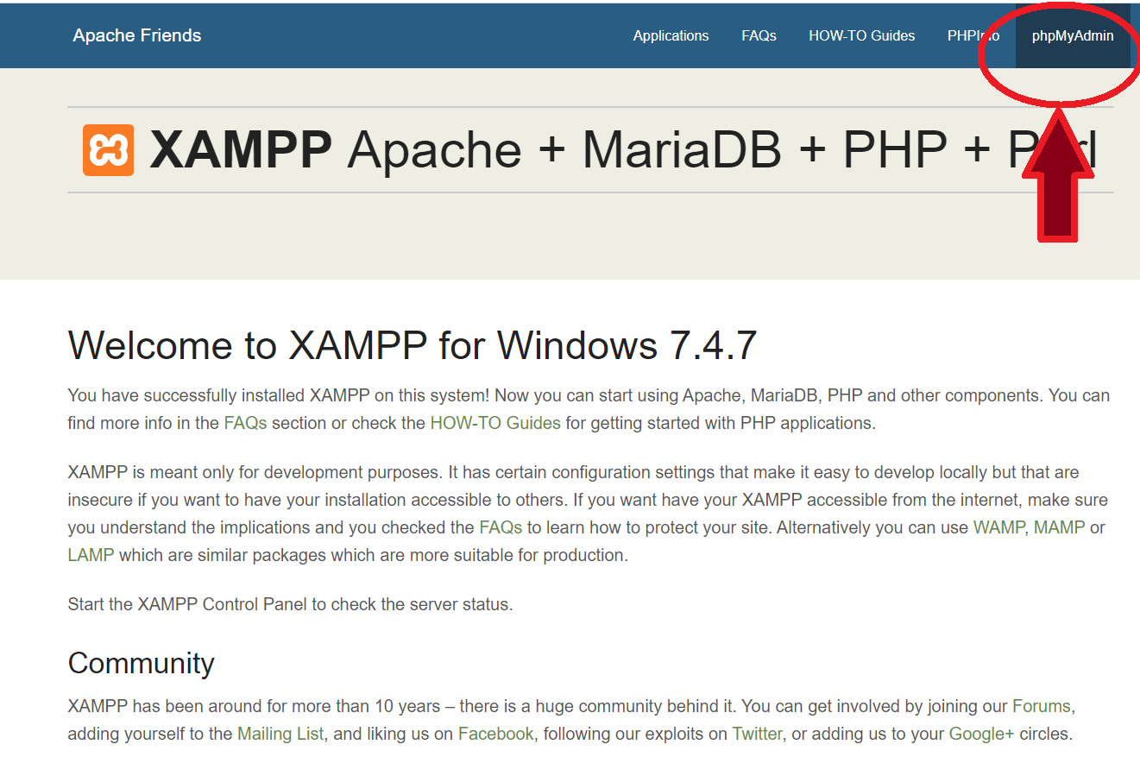1140x757 pixels.
Task: Open the Facebook link
Action: click(495, 734)
